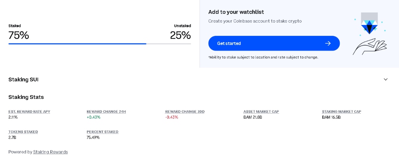Click the Get started button
Image resolution: width=399 pixels, height=158 pixels.
pos(274,43)
